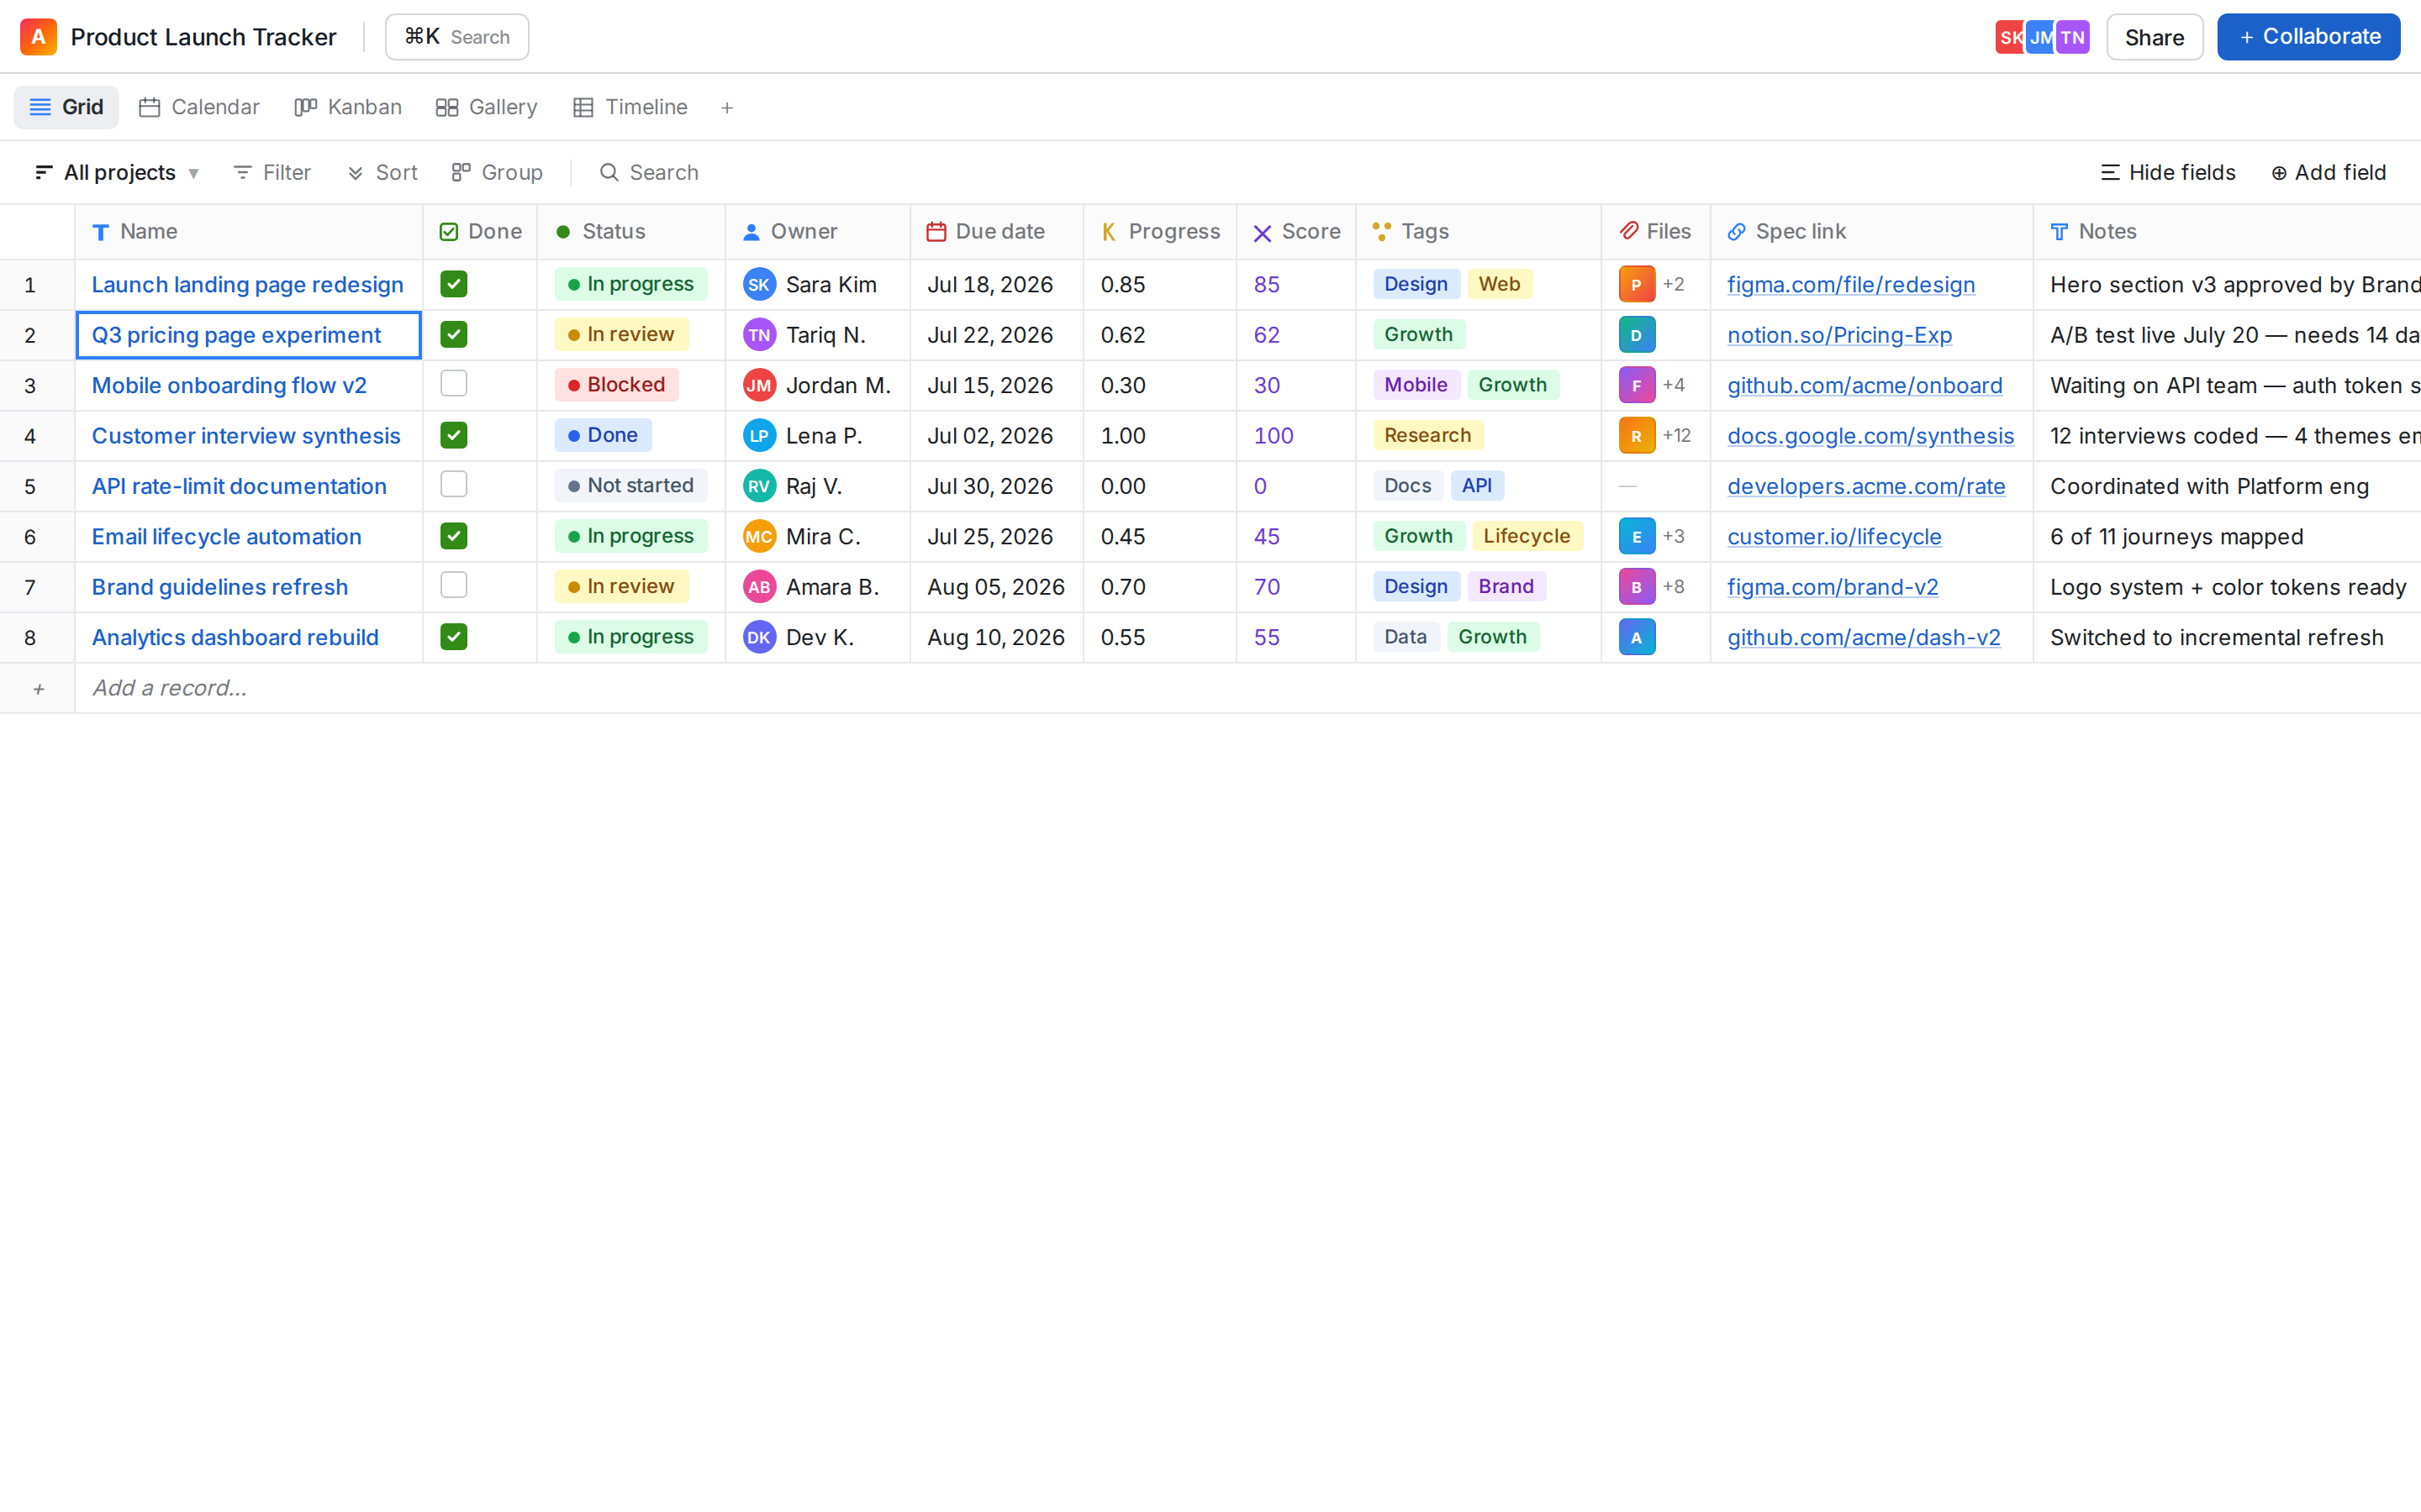Open the R file attachment for Customer interview

1637,436
